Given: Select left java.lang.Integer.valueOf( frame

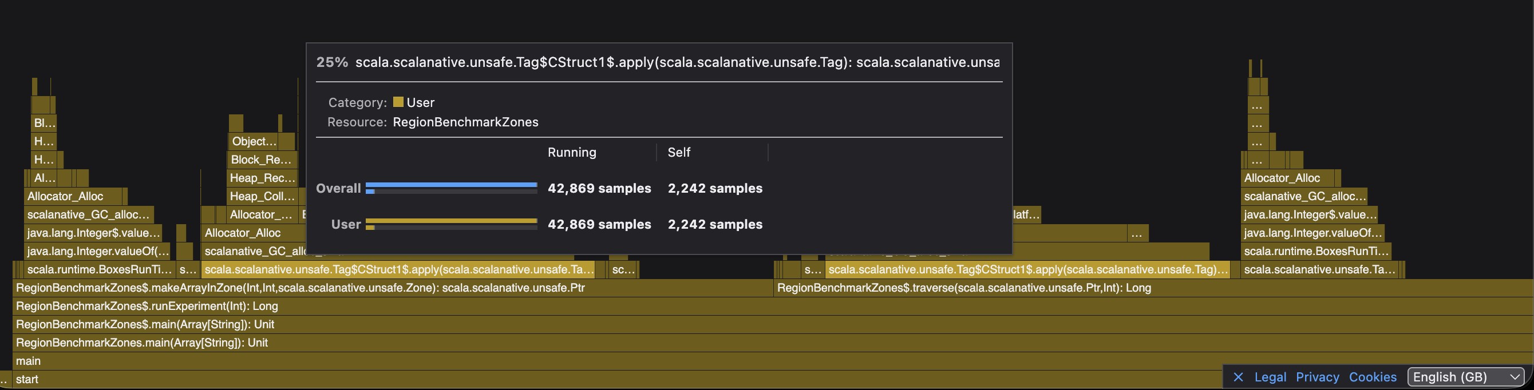Looking at the screenshot, I should click(x=98, y=251).
